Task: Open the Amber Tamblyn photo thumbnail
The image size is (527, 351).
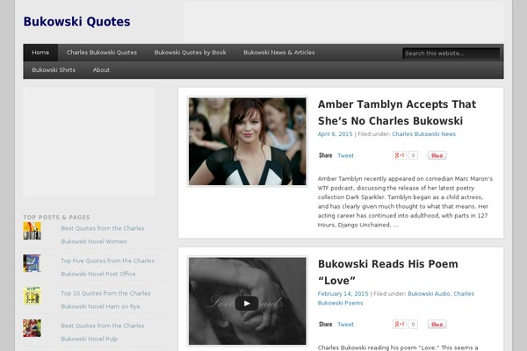Action: pos(248,141)
